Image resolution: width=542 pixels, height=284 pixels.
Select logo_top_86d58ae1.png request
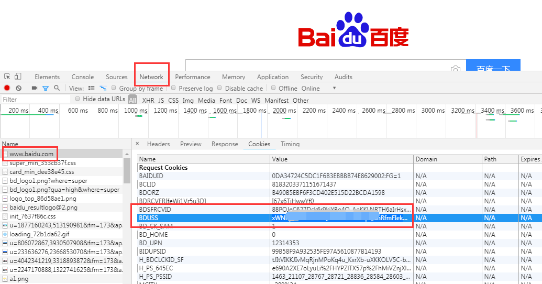pos(62,199)
